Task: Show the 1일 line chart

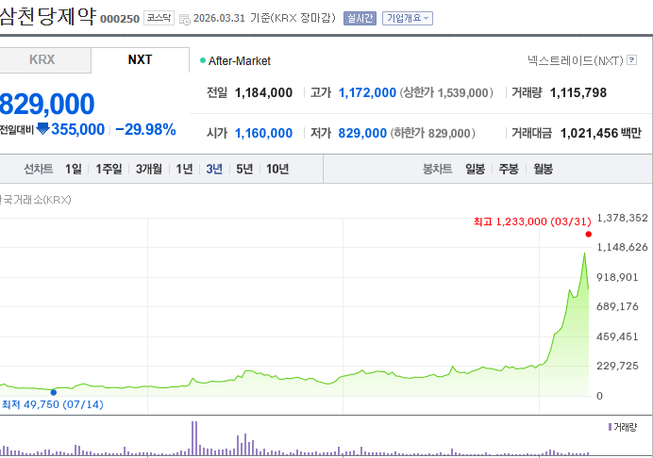Action: [x=73, y=169]
